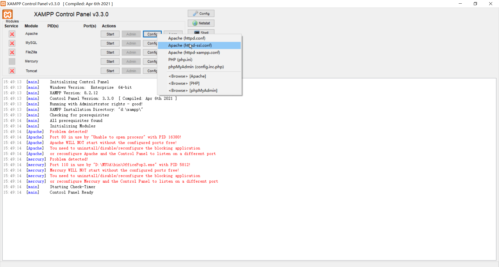499x267 pixels.
Task: Toggle the FileZilla service install checkbox
Action: coord(12,52)
